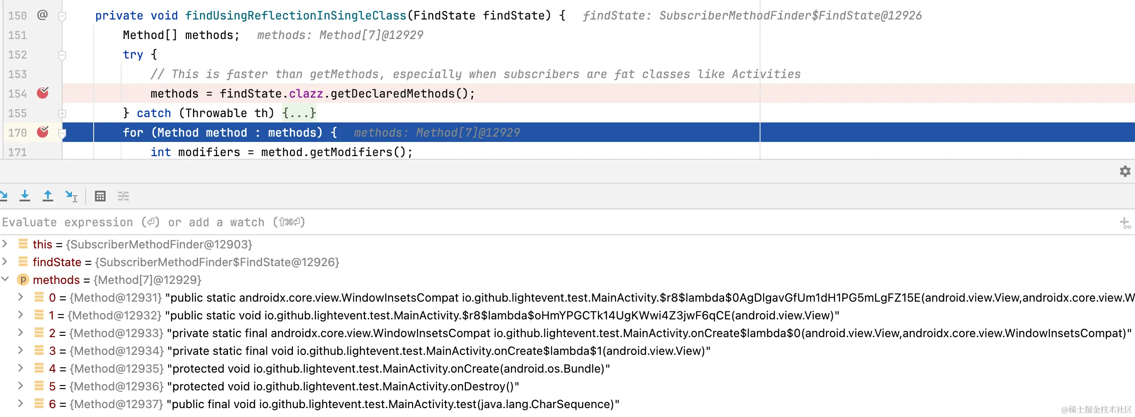Click the parameter icon beside methods
Viewport: 1135px width, 417px height.
[23, 279]
